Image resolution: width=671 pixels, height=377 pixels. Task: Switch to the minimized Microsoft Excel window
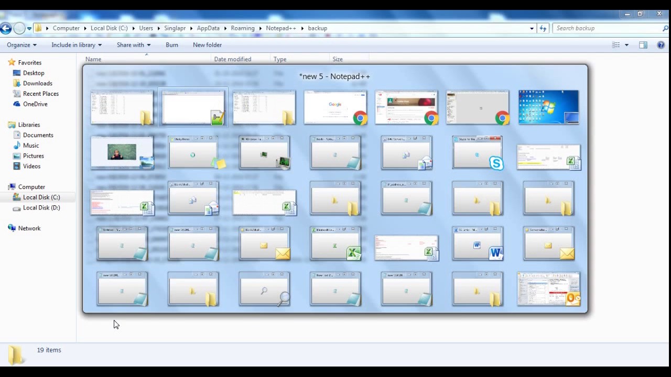pos(335,243)
